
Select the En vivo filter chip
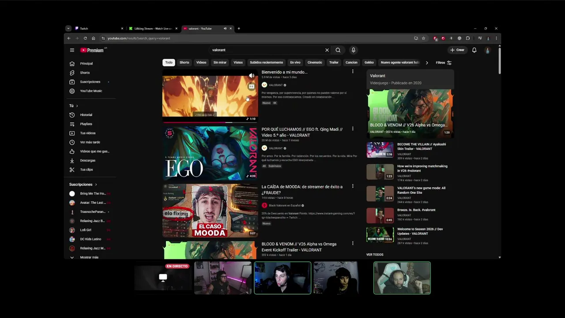295,62
